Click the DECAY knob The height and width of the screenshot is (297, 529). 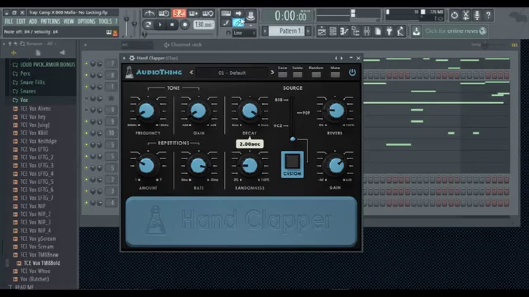pos(249,111)
